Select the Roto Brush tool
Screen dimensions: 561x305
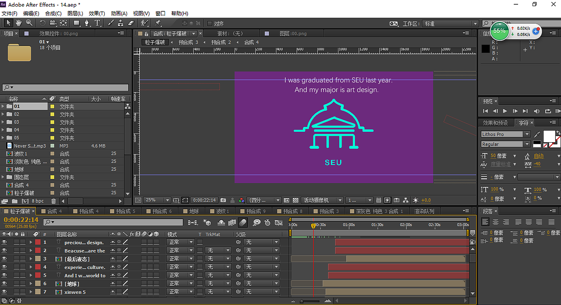point(144,23)
